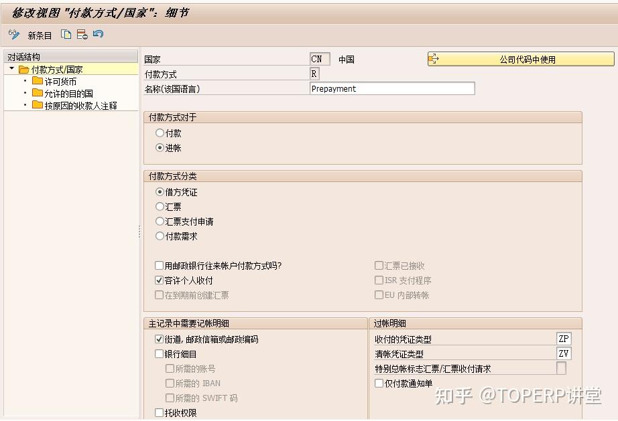Select the 付款方式/国家 open folder icon
The width and height of the screenshot is (618, 421).
[23, 70]
